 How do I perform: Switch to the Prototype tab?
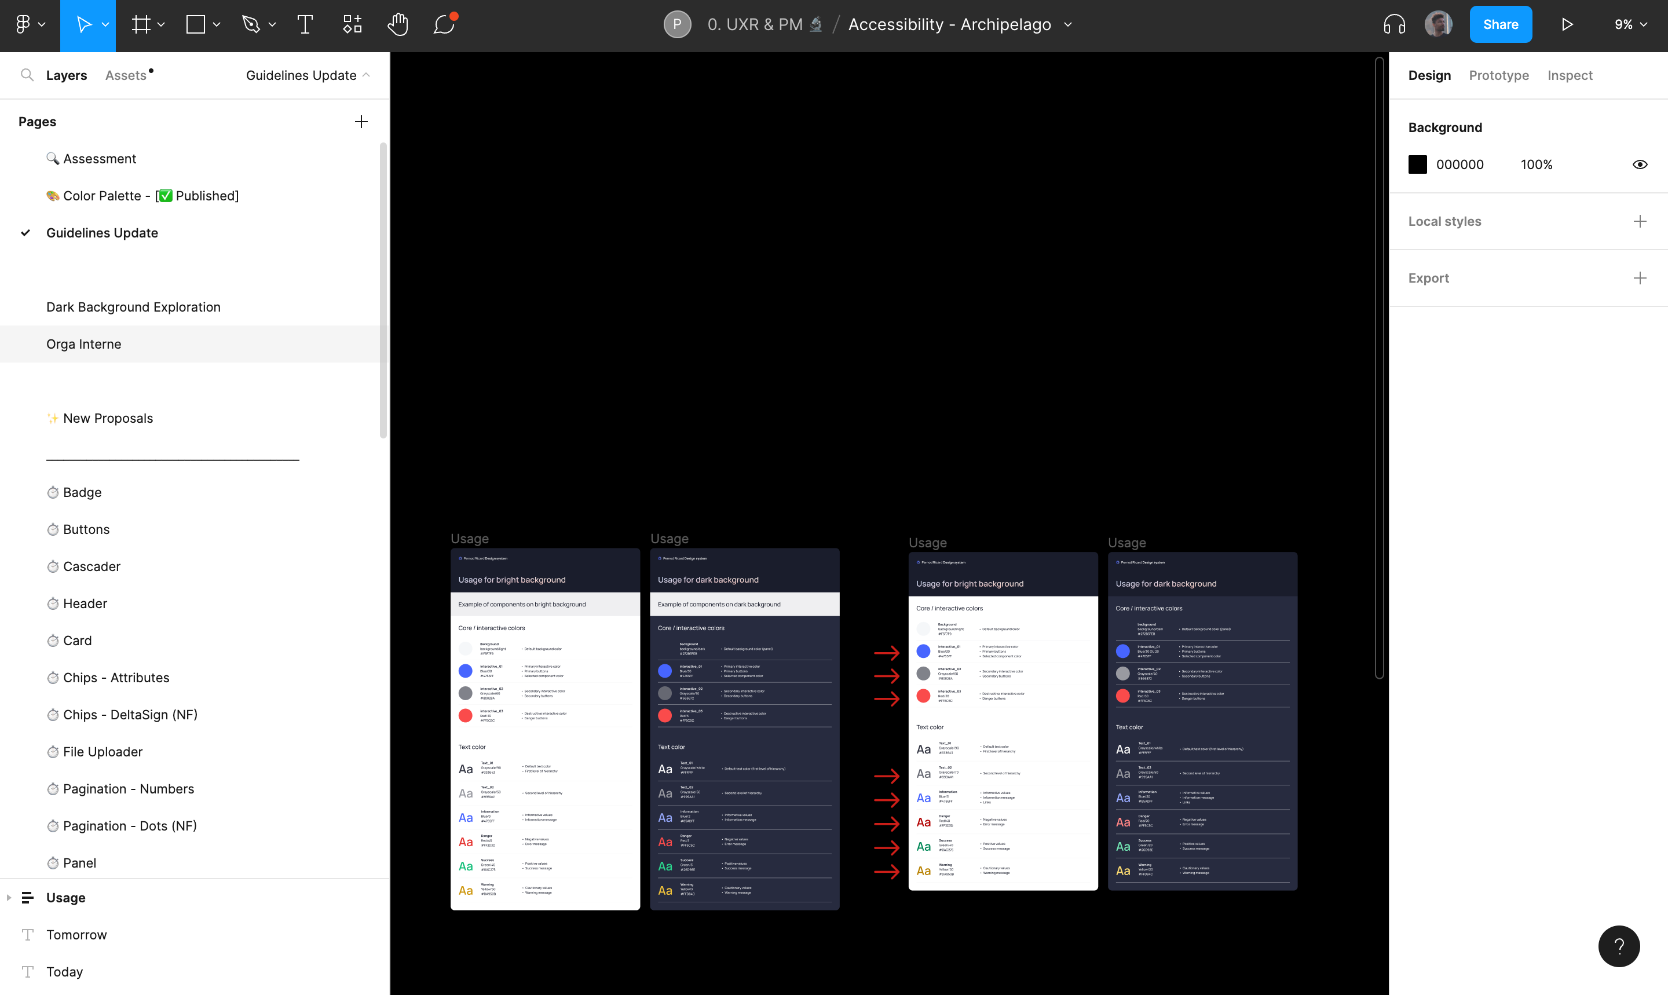(x=1498, y=75)
